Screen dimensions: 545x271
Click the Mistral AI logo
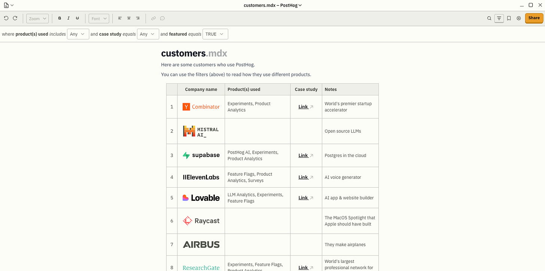coord(201,131)
